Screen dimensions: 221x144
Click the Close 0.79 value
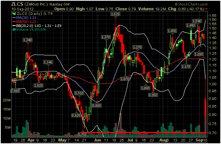[x=126, y=9]
